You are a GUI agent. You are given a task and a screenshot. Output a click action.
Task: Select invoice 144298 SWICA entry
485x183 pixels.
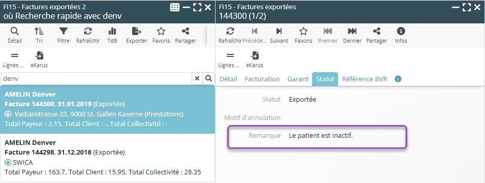108,158
